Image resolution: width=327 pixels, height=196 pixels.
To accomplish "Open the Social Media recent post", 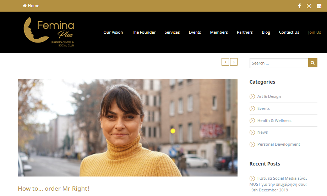I will (278, 181).
